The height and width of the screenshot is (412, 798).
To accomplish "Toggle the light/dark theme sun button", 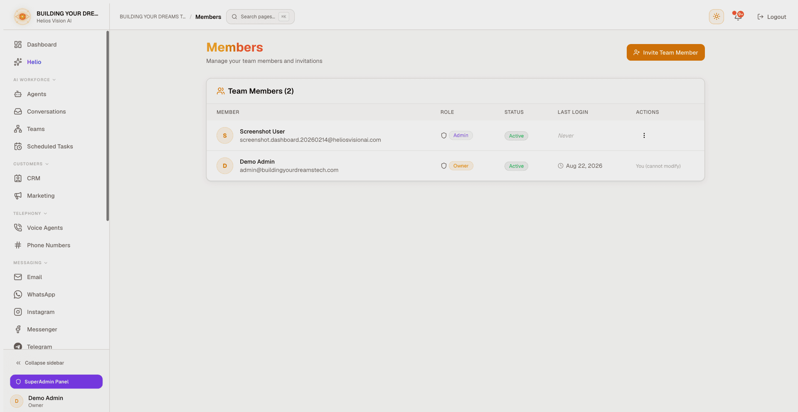I will tap(717, 17).
